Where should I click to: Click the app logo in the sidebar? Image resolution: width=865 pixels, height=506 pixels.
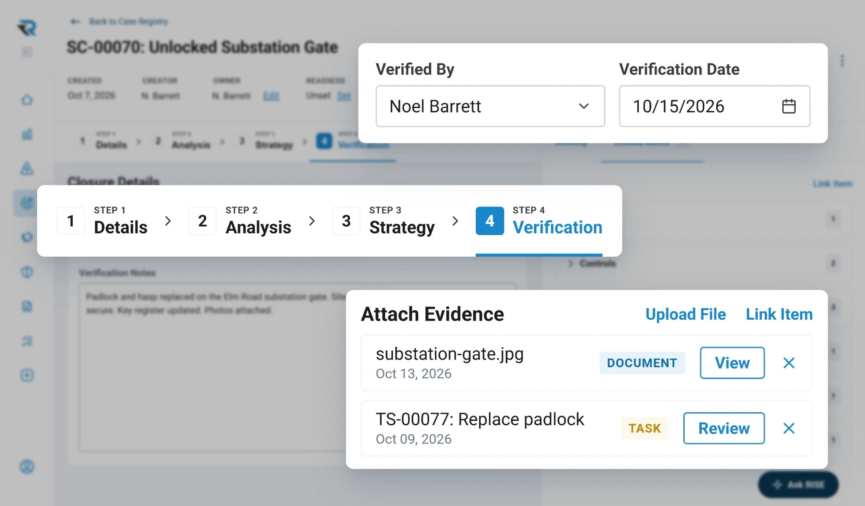[x=27, y=28]
